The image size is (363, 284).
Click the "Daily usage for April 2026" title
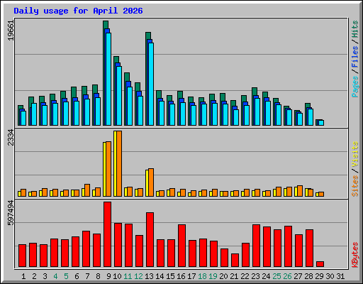(78, 11)
